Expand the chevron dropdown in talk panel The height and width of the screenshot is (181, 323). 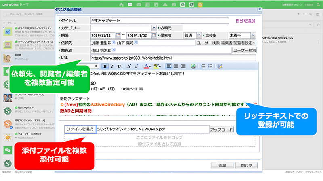coord(310,25)
